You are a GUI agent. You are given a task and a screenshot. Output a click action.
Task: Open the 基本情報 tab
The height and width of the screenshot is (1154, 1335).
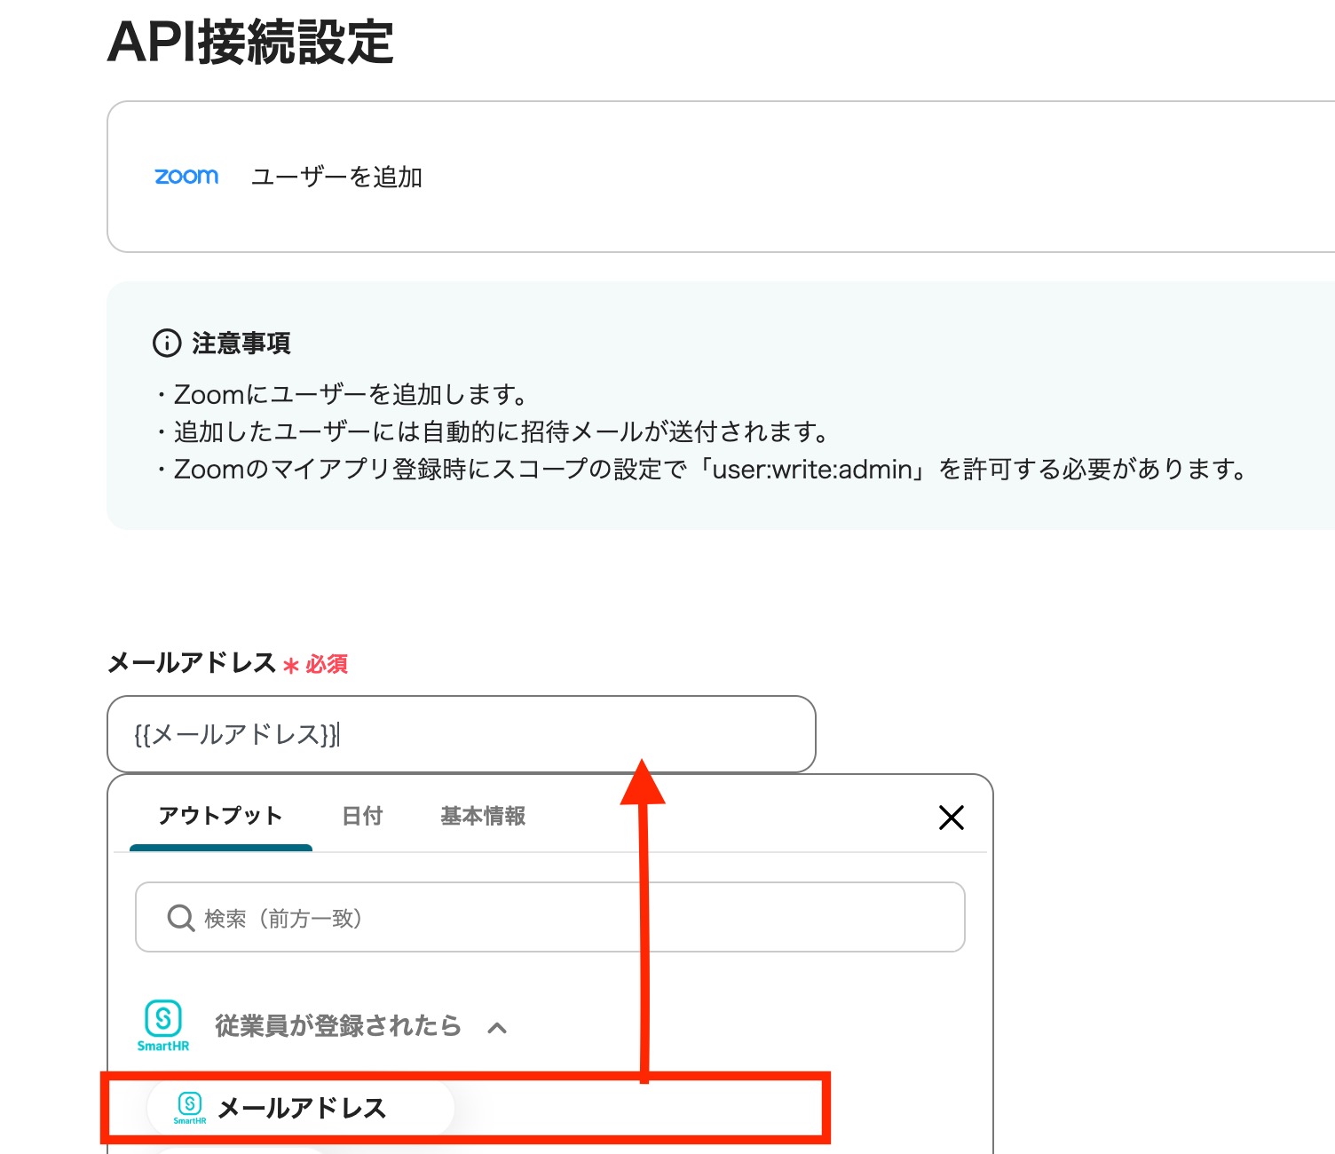point(483,816)
